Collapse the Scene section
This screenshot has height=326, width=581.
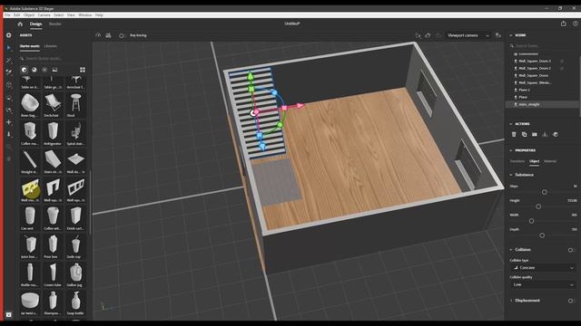point(510,35)
